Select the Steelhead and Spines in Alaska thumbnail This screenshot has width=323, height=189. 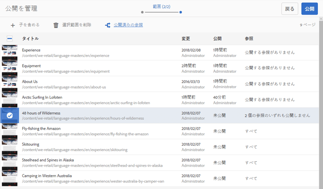(x=9, y=163)
